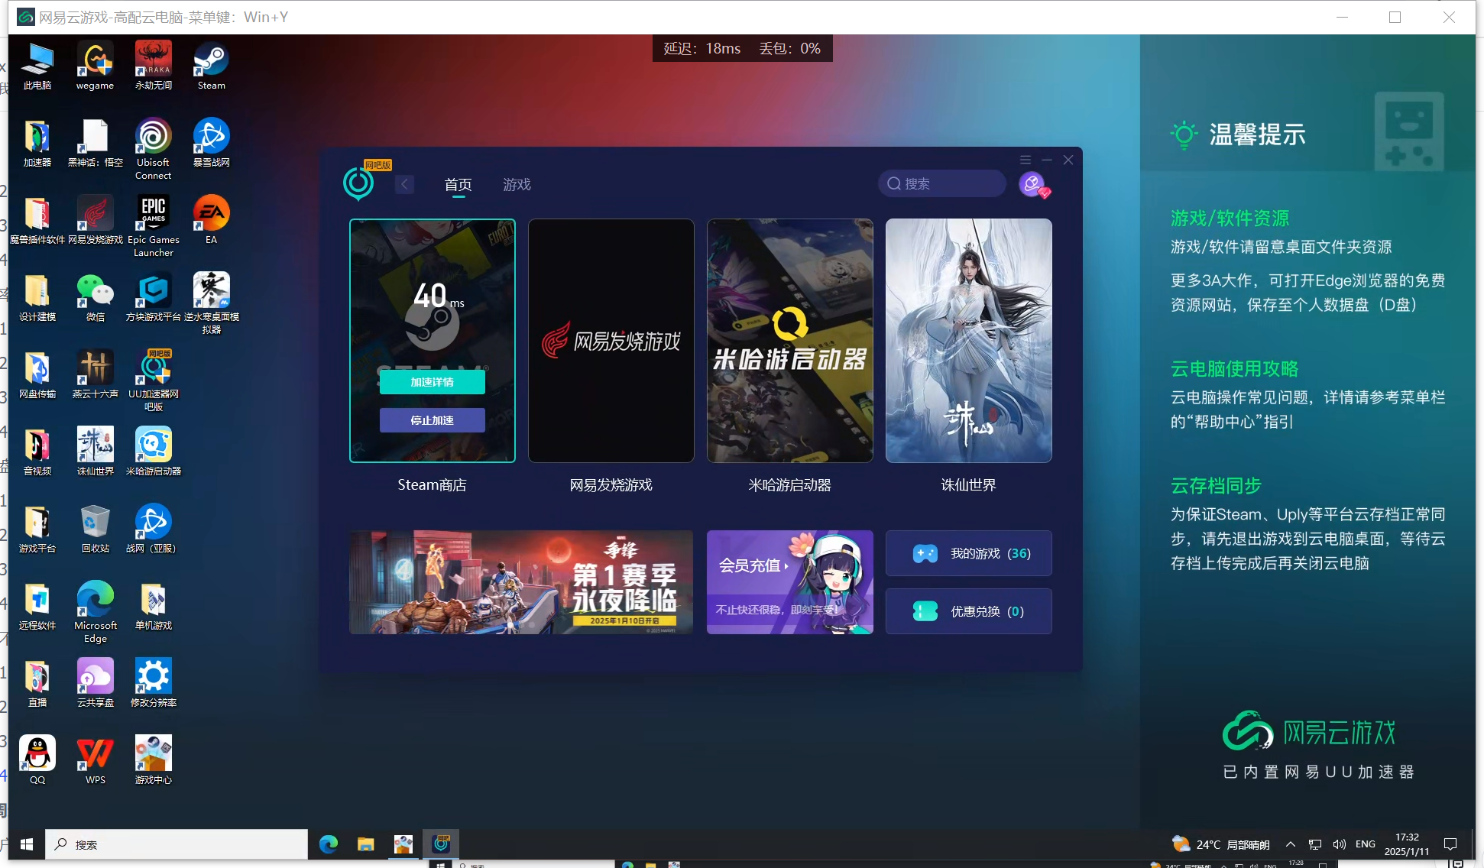The width and height of the screenshot is (1484, 868).
Task: Open 微信 desktop icon
Action: (x=95, y=297)
